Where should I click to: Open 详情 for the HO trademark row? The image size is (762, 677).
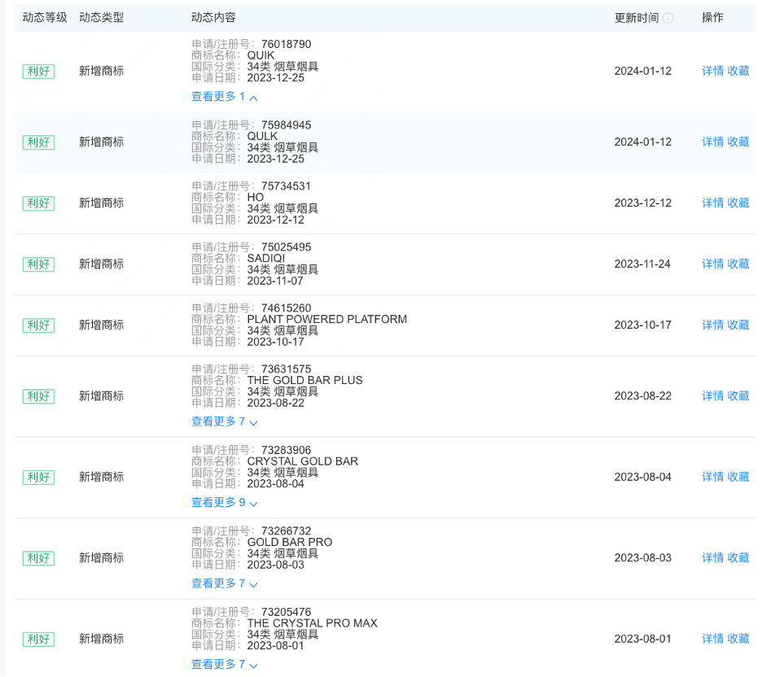pos(713,203)
